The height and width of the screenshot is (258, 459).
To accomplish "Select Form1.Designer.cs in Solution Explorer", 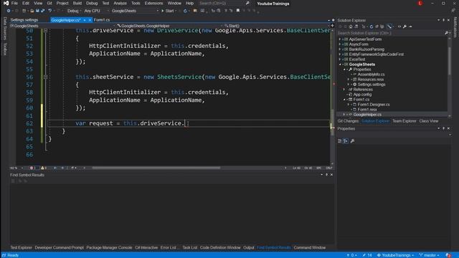I will click(x=374, y=105).
